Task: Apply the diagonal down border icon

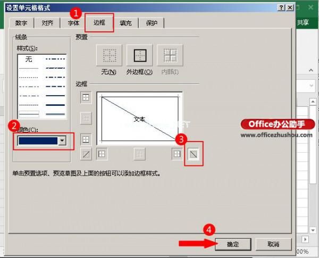Action: 192,154
